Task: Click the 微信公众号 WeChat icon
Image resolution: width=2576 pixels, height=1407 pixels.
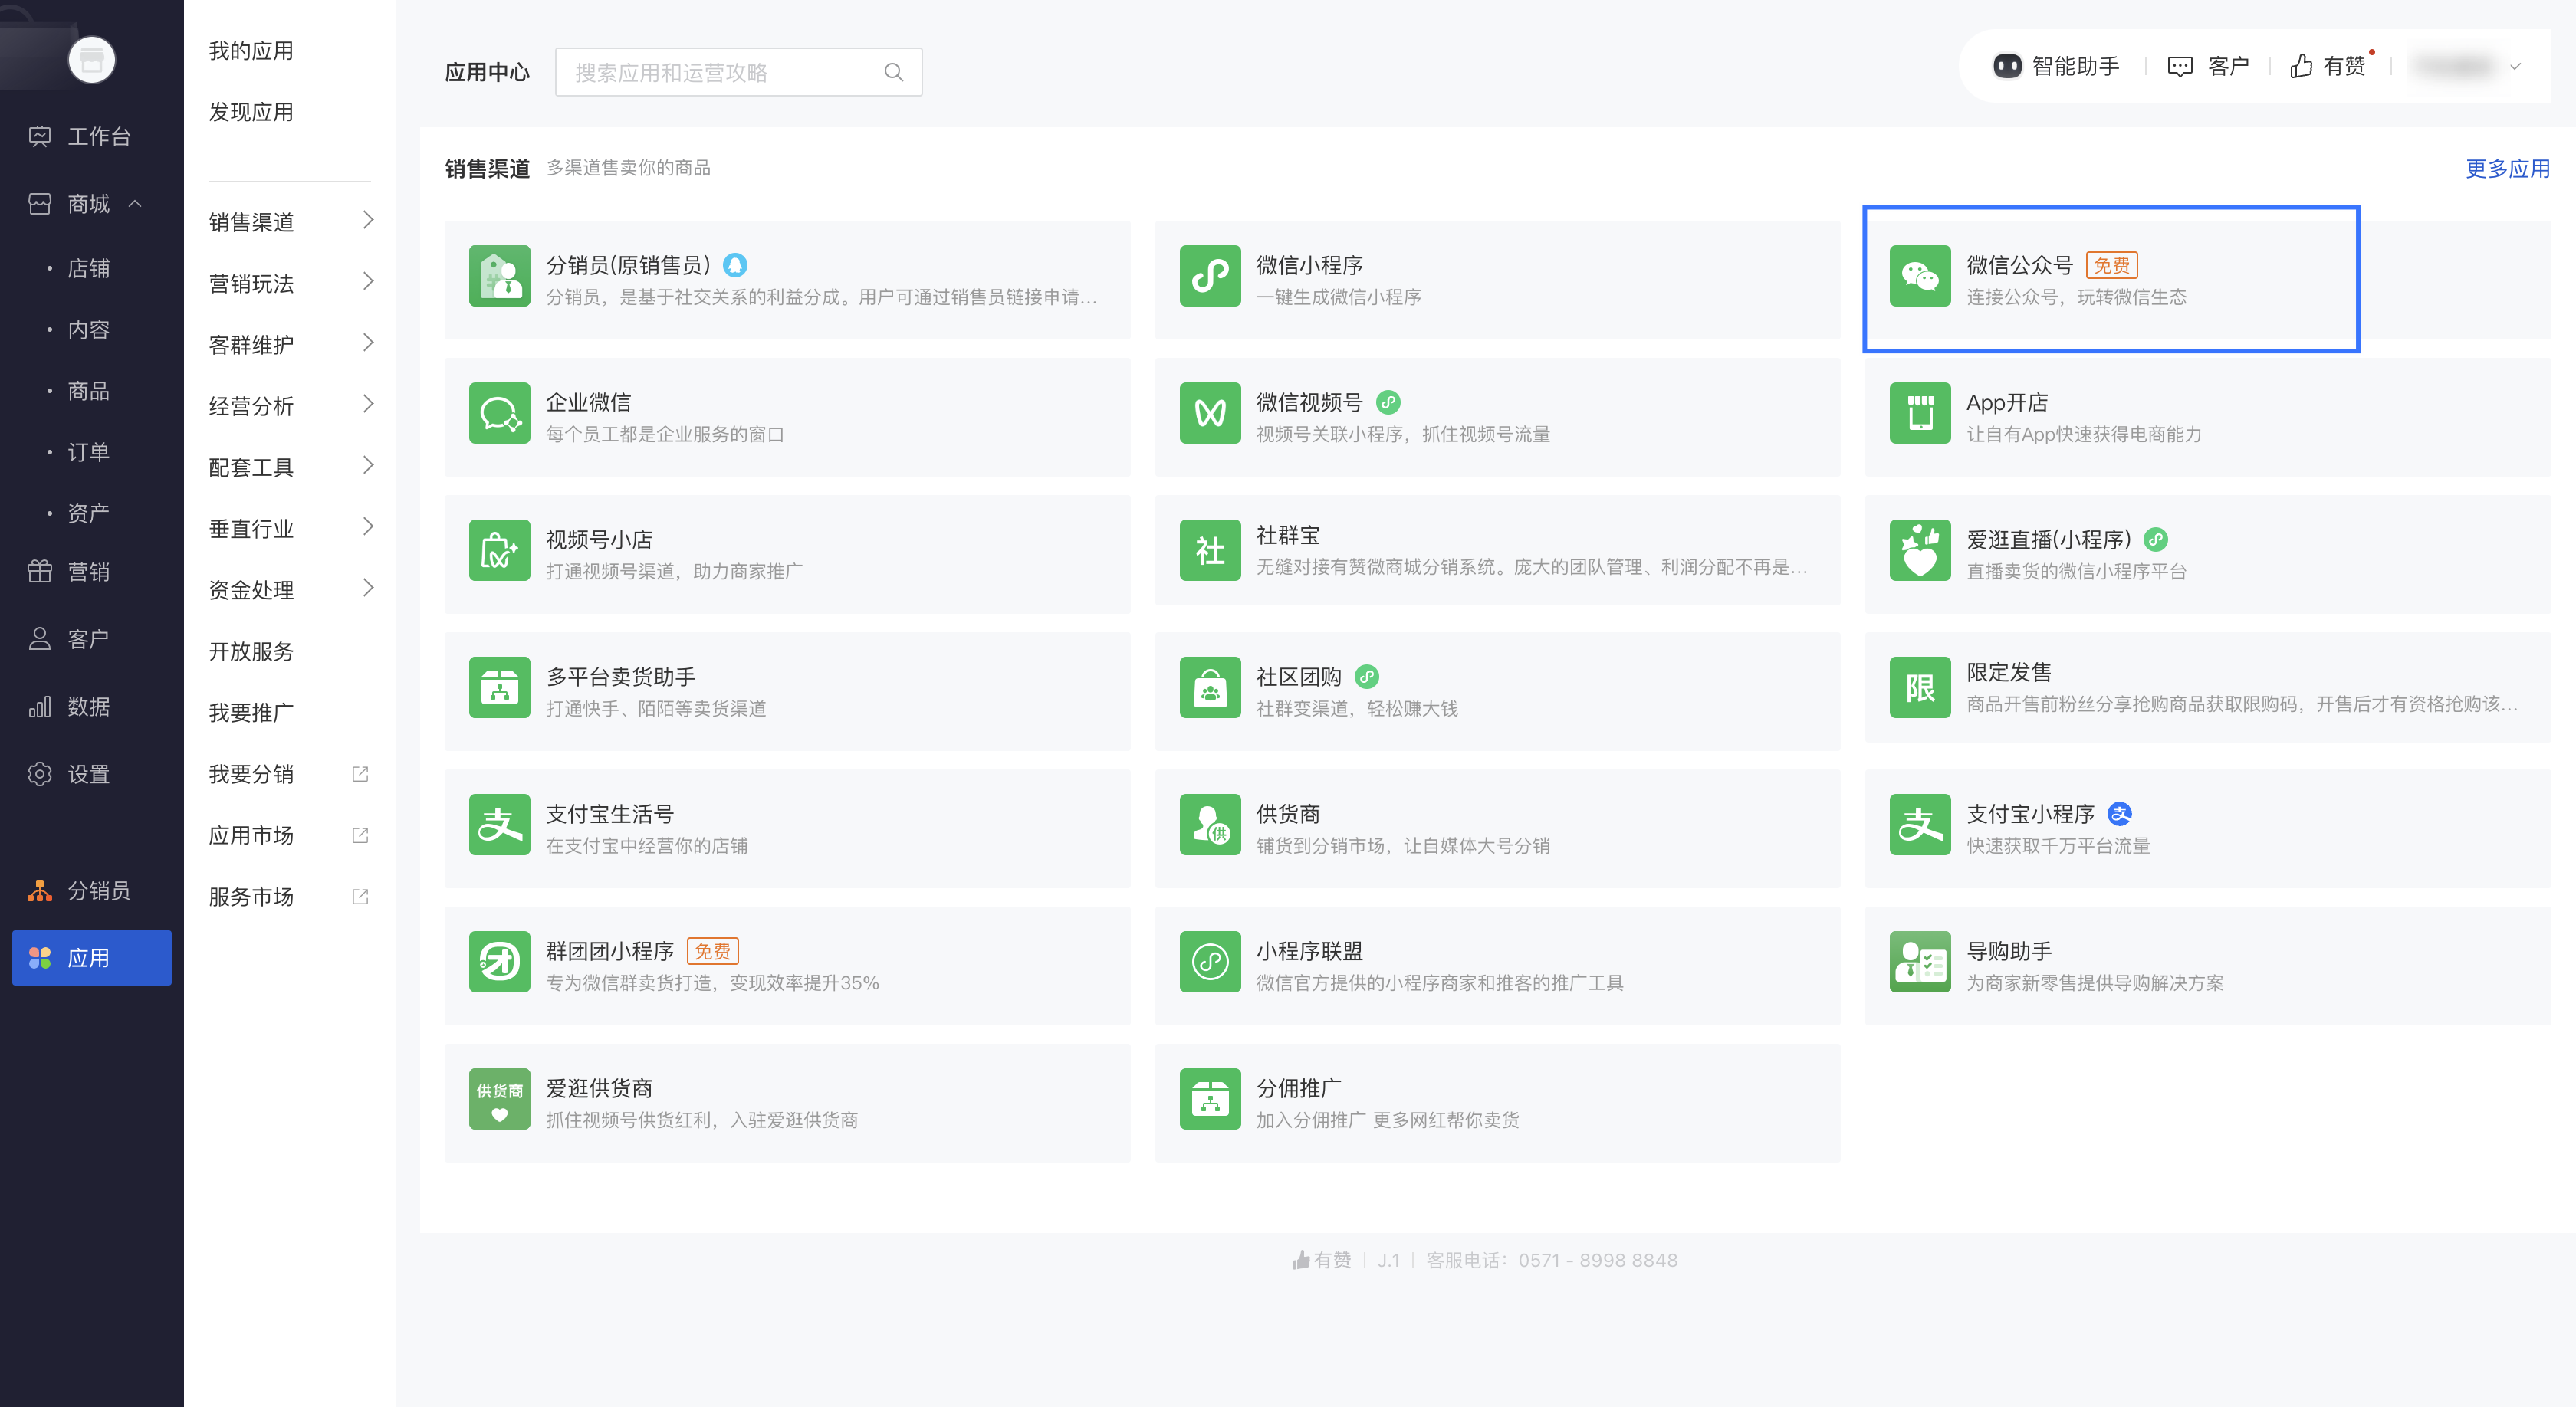Action: coord(1919,276)
